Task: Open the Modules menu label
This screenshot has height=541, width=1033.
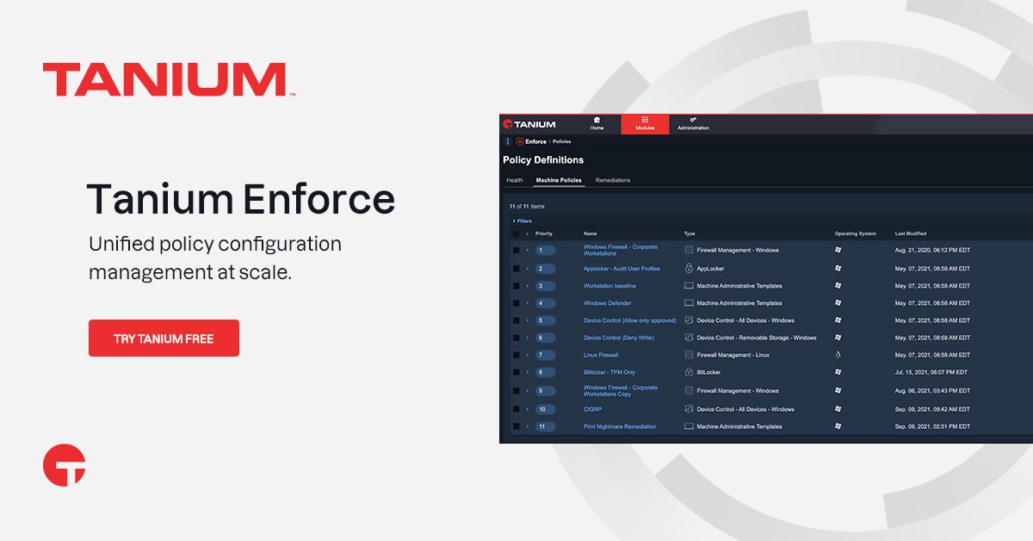Action: [x=645, y=128]
